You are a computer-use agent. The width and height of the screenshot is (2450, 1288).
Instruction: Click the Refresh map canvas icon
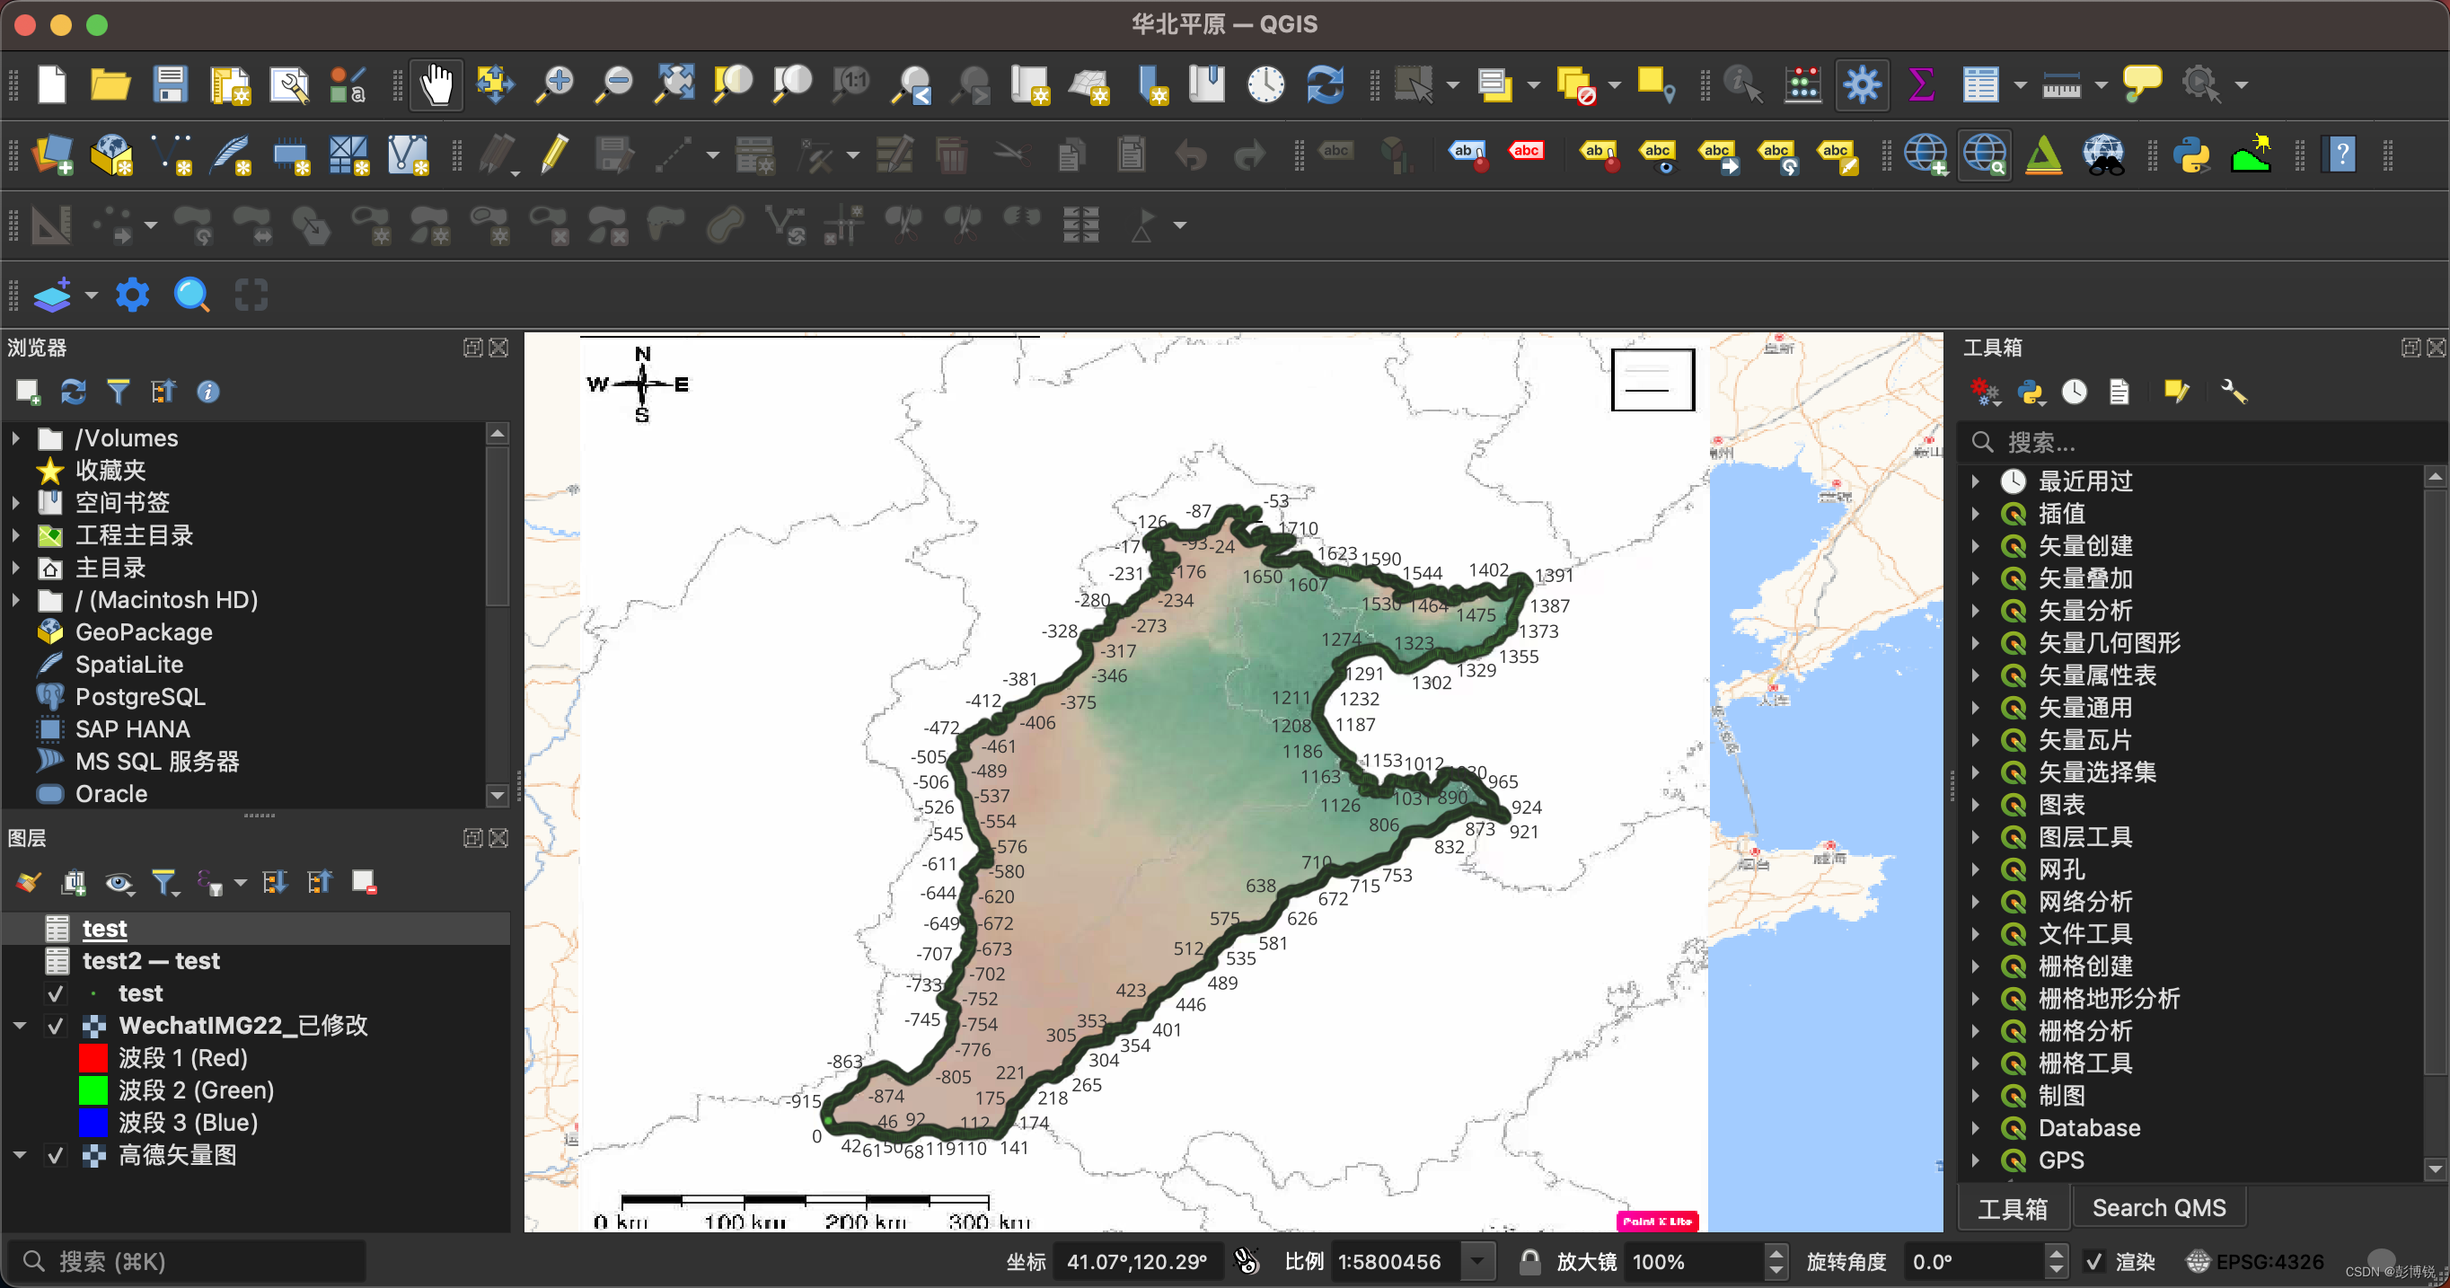(1325, 85)
